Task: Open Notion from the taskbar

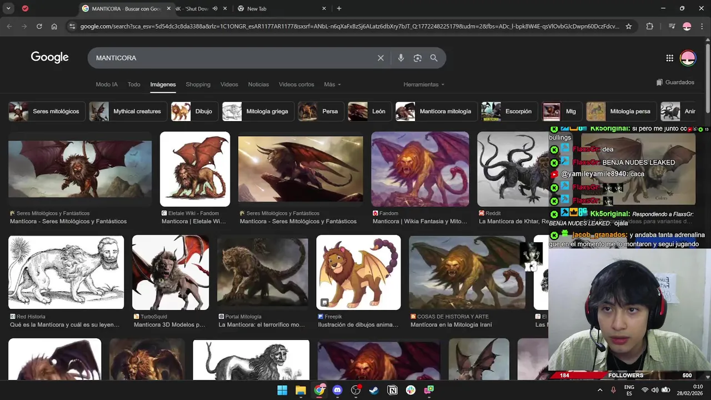Action: point(392,390)
